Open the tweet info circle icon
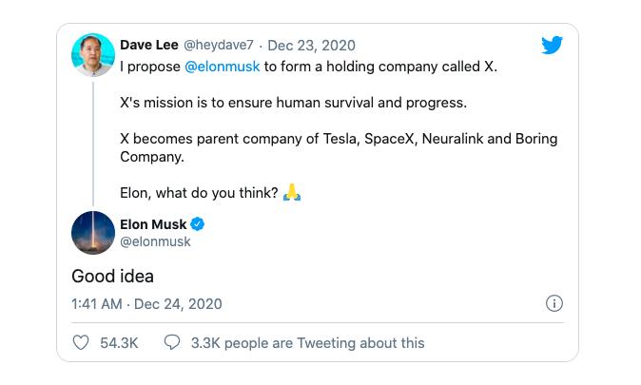The height and width of the screenshot is (385, 641). (554, 304)
